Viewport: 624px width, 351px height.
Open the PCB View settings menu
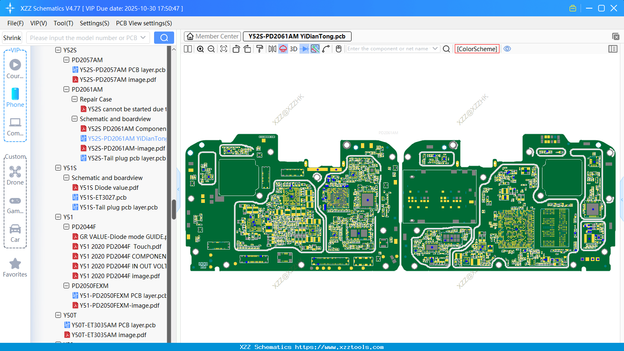click(x=144, y=23)
